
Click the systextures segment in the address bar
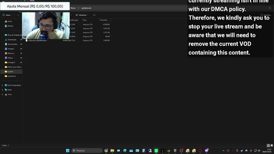(x=86, y=8)
